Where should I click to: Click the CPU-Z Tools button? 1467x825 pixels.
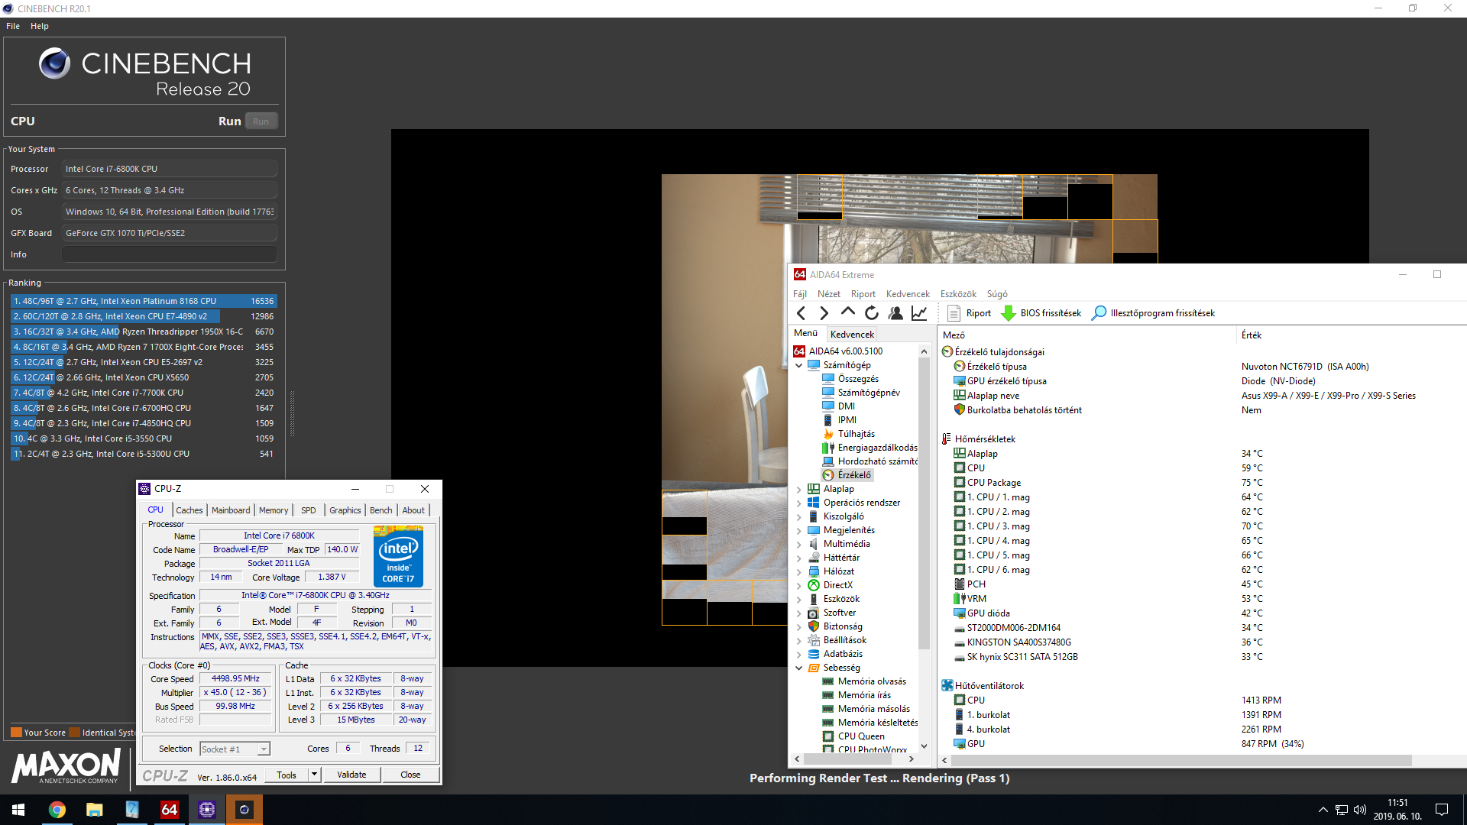pos(287,775)
